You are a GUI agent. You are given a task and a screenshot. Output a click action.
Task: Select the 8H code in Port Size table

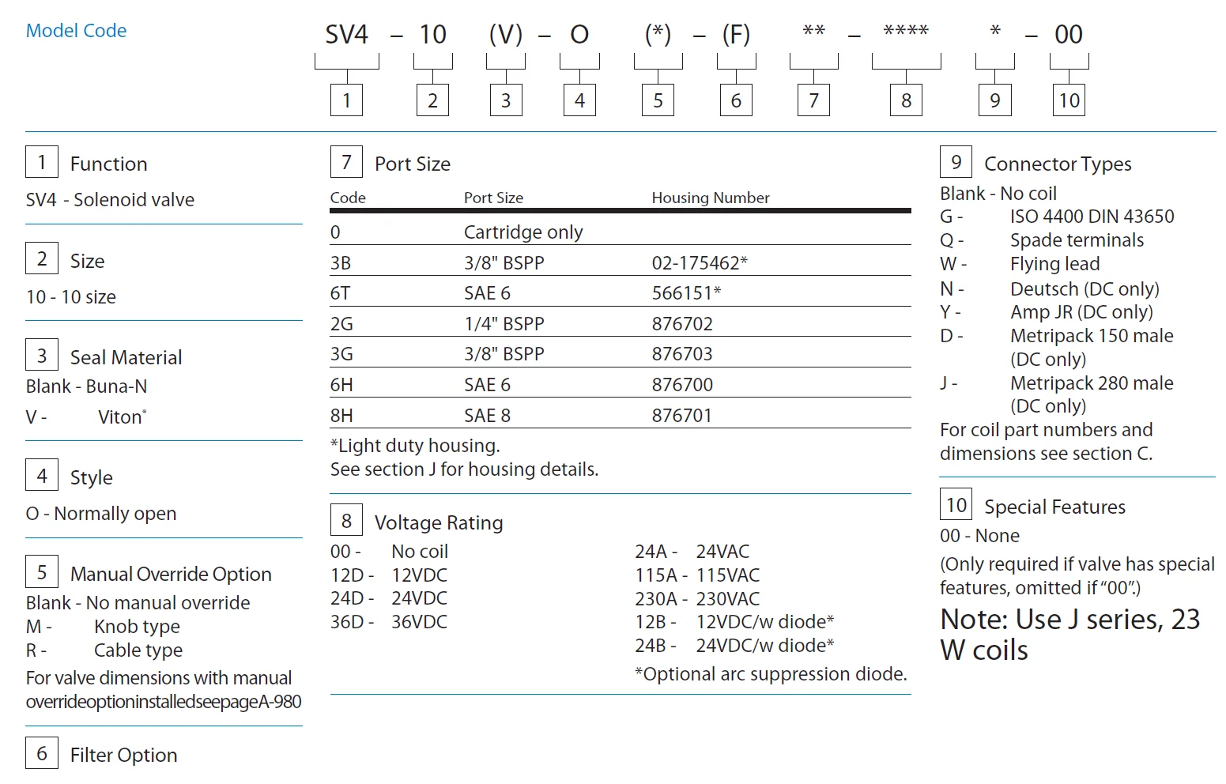point(341,416)
